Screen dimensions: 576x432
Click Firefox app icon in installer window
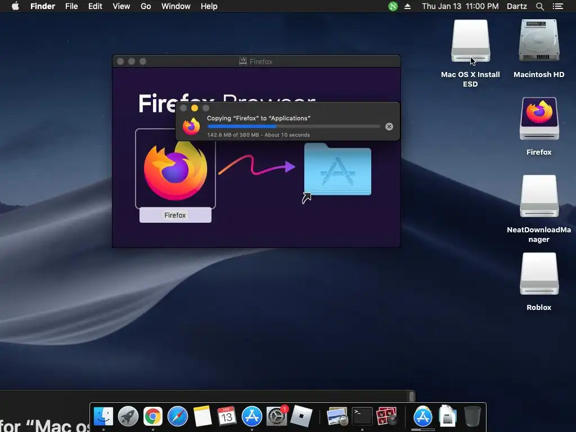175,171
